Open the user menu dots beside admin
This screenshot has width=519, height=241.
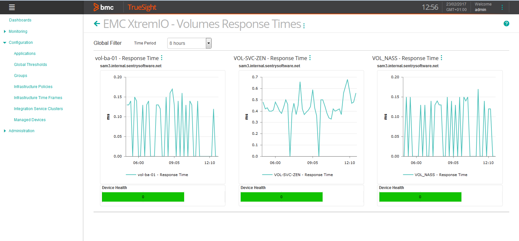pyautogui.click(x=502, y=7)
